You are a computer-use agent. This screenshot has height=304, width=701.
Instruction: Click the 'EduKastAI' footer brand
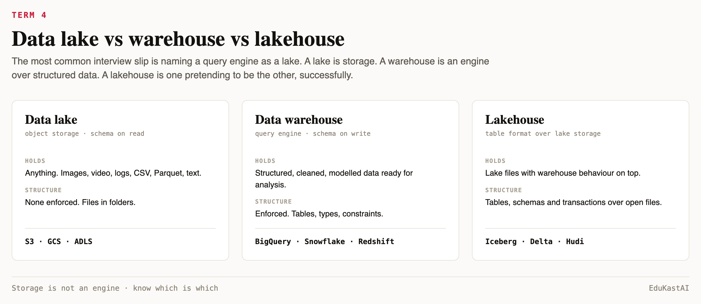point(669,288)
